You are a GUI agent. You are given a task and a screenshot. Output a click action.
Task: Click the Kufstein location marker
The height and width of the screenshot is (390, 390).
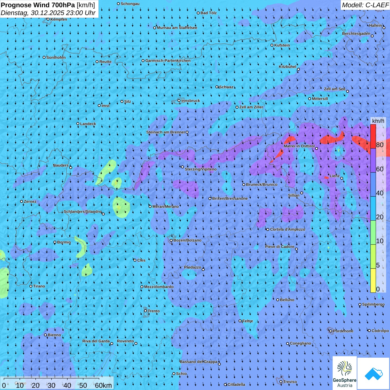click(272, 45)
